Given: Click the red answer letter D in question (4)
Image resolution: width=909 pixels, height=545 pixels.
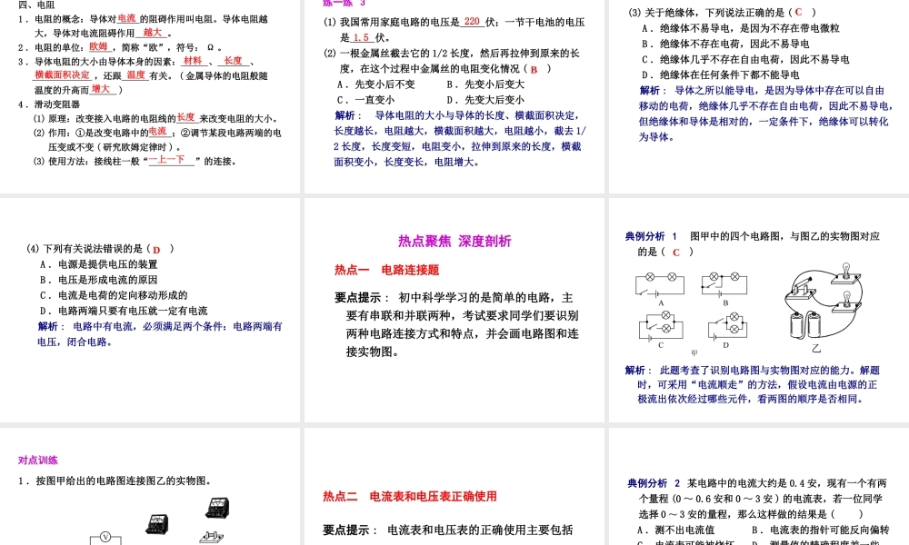Looking at the screenshot, I should (x=156, y=250).
